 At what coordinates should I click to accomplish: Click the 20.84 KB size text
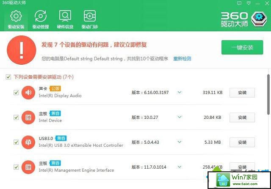(x=213, y=118)
